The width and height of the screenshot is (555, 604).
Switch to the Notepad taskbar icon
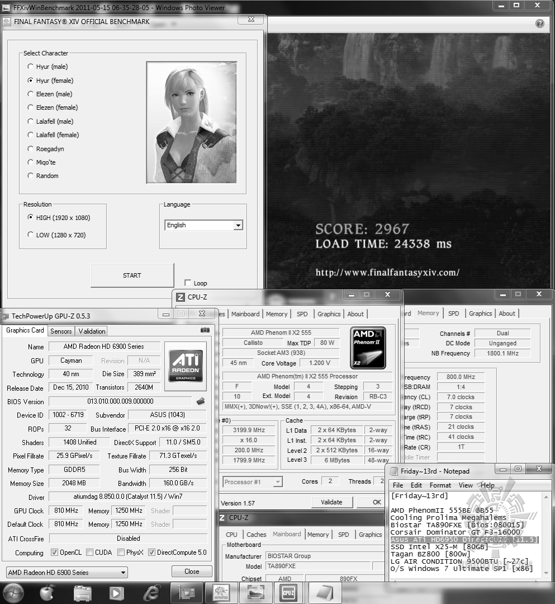click(325, 593)
